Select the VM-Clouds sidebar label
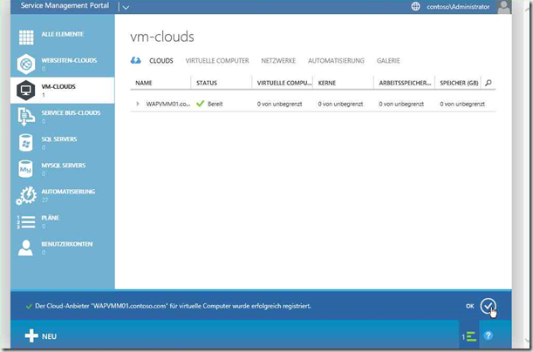The width and height of the screenshot is (533, 352). [x=58, y=86]
